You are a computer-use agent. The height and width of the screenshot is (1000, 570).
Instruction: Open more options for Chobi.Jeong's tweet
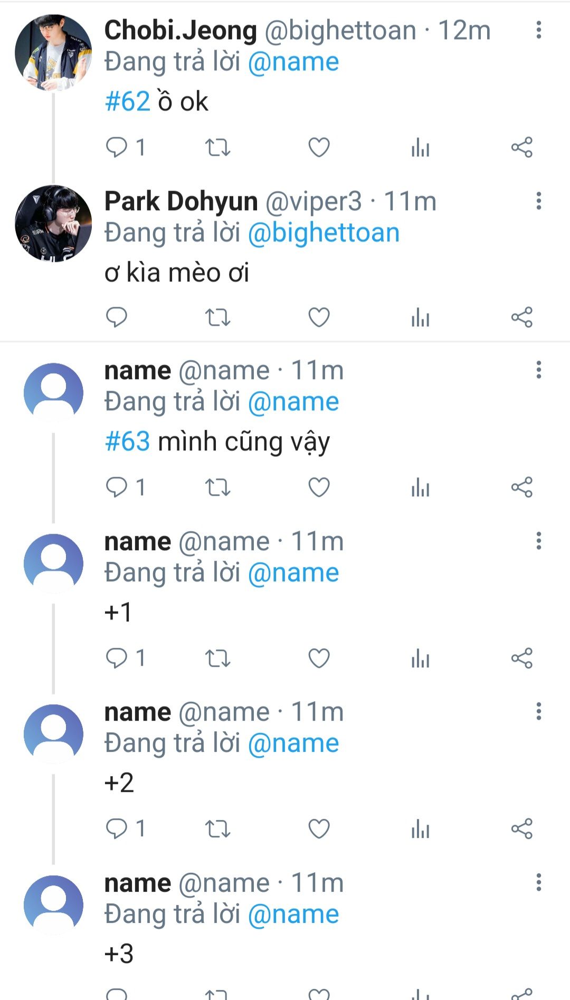[538, 30]
